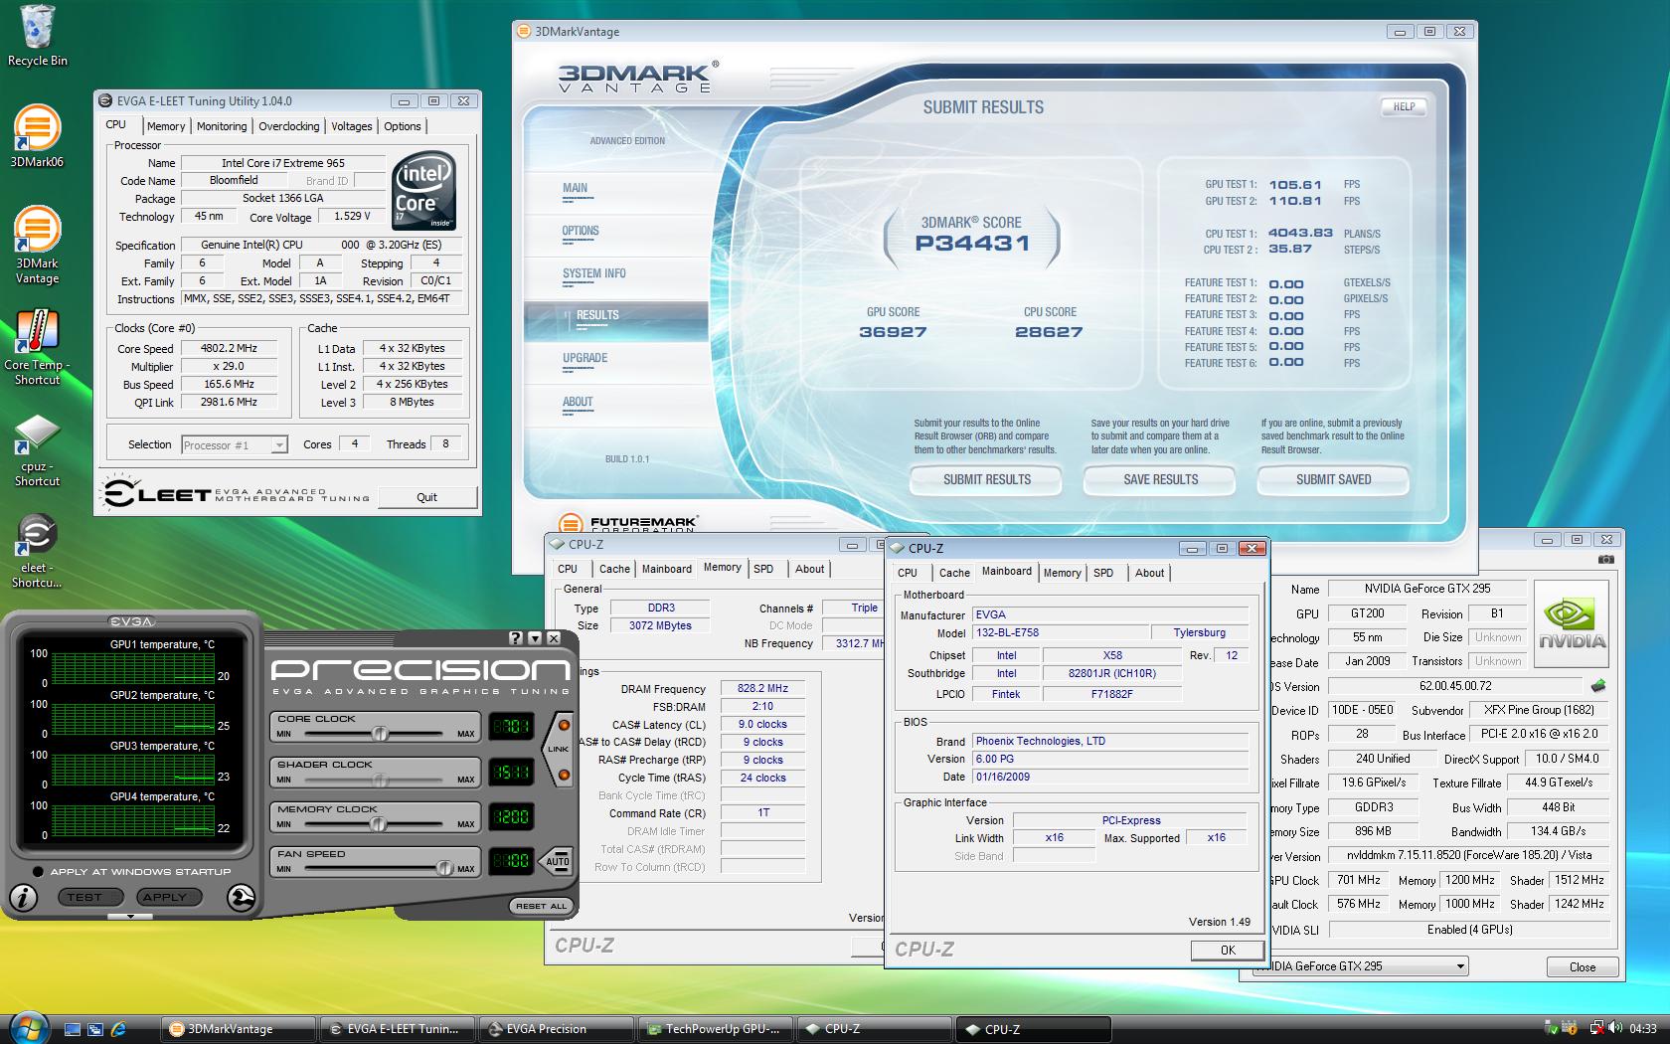Image resolution: width=1670 pixels, height=1044 pixels.
Task: Click HELP button in 3DMark Vantage
Action: (1404, 106)
